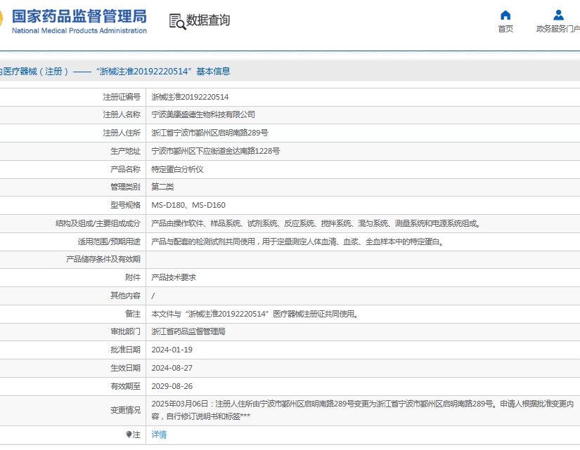
Task: Select 宁波美康盛德生物科技有限公司 registrant name
Action: (x=203, y=115)
